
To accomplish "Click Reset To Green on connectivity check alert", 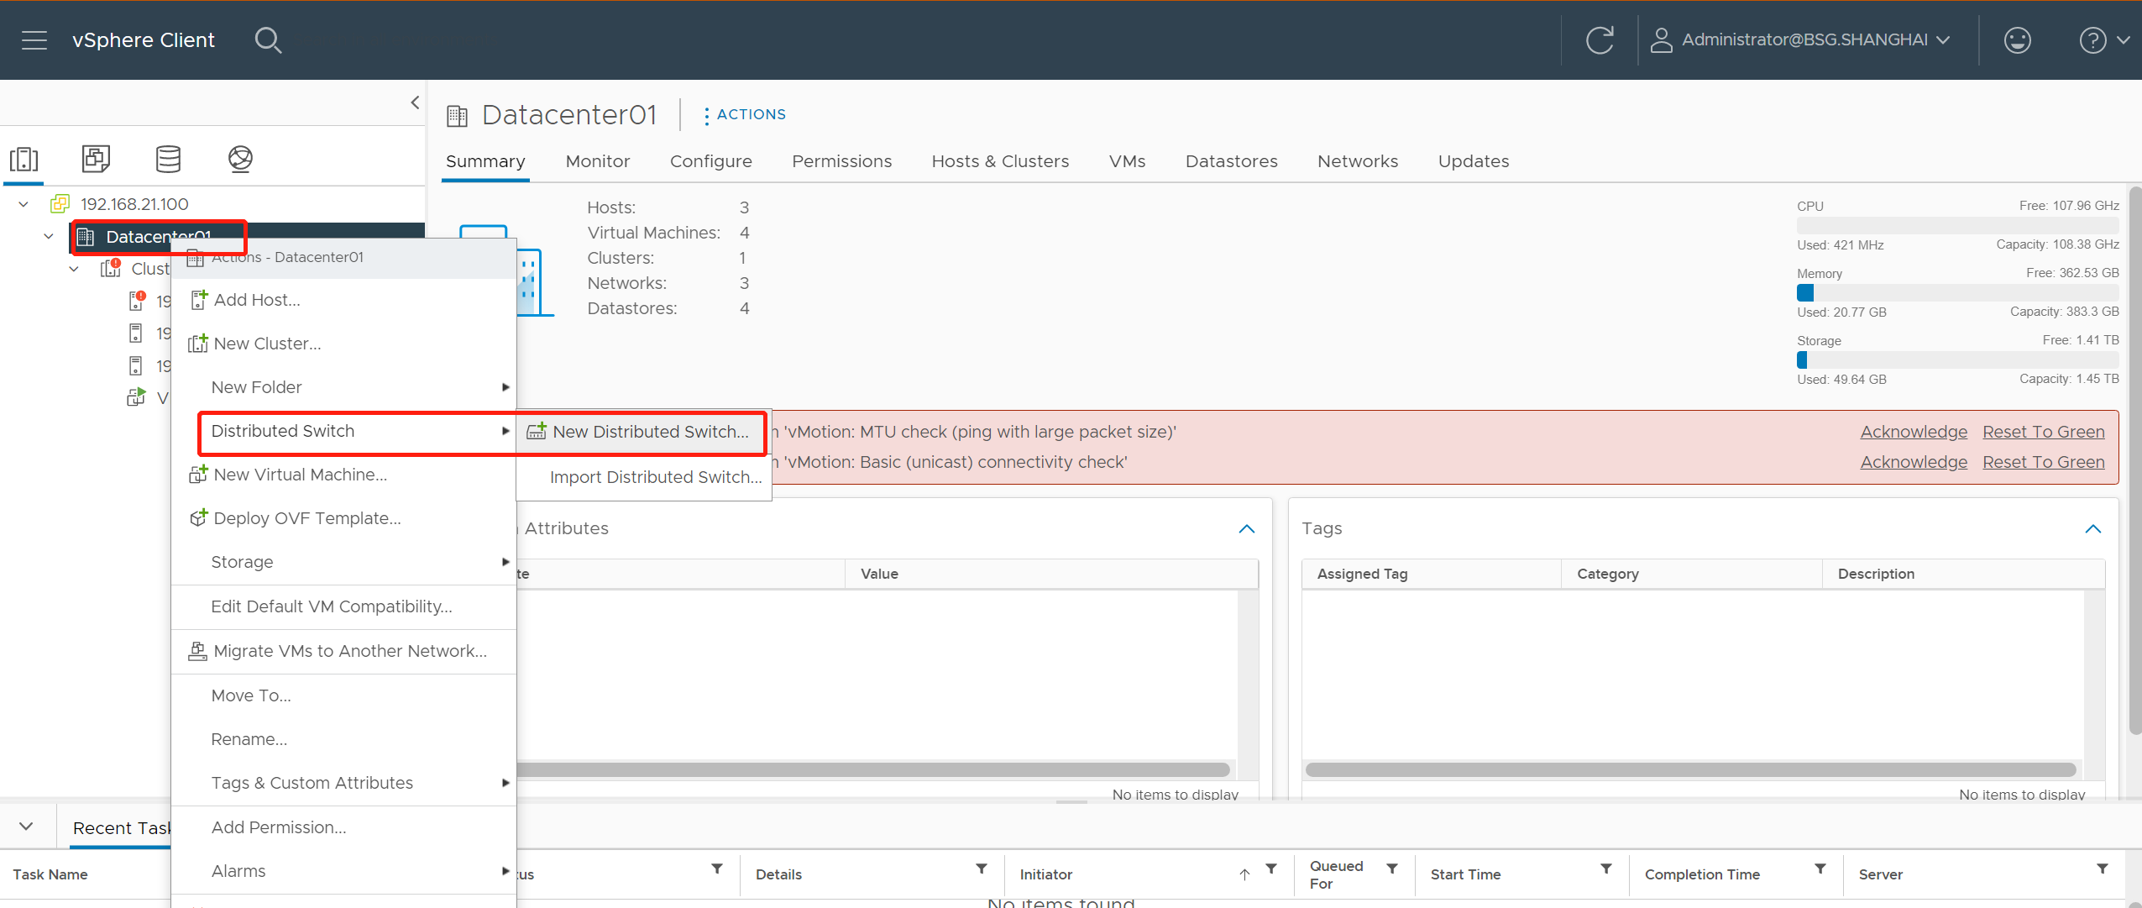I will click(2042, 461).
